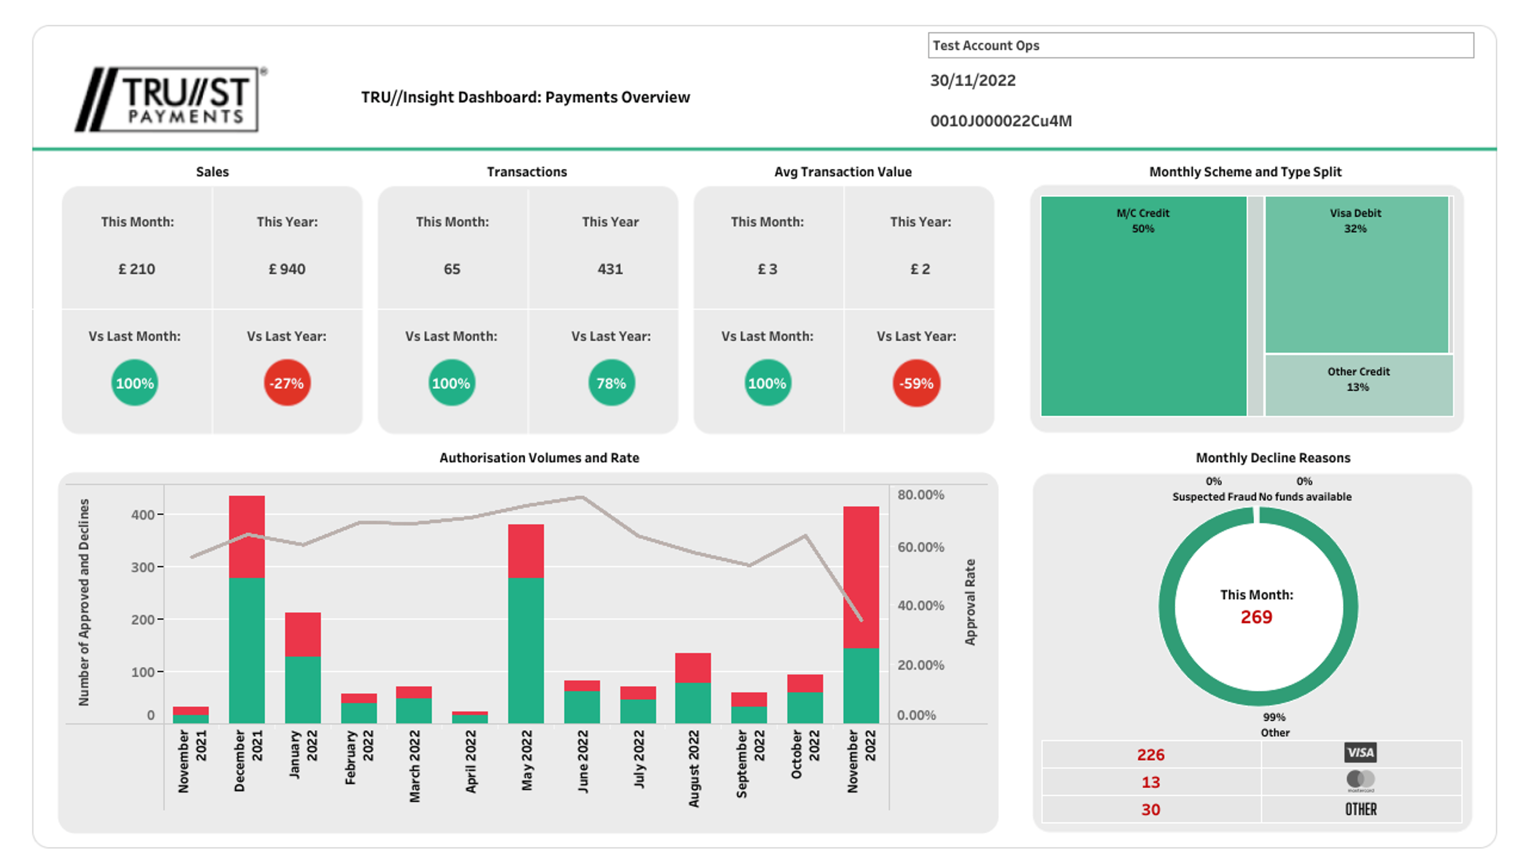Click the January 2022 red declines bar
This screenshot has height=858, width=1527.
click(x=303, y=634)
